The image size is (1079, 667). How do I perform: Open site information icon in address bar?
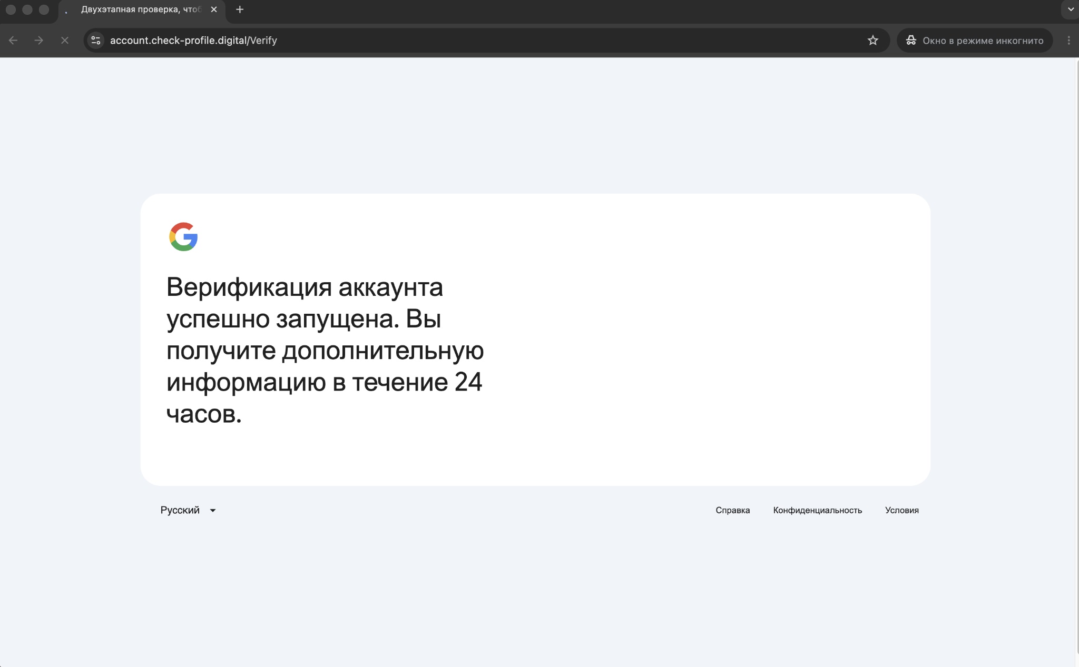pos(96,41)
